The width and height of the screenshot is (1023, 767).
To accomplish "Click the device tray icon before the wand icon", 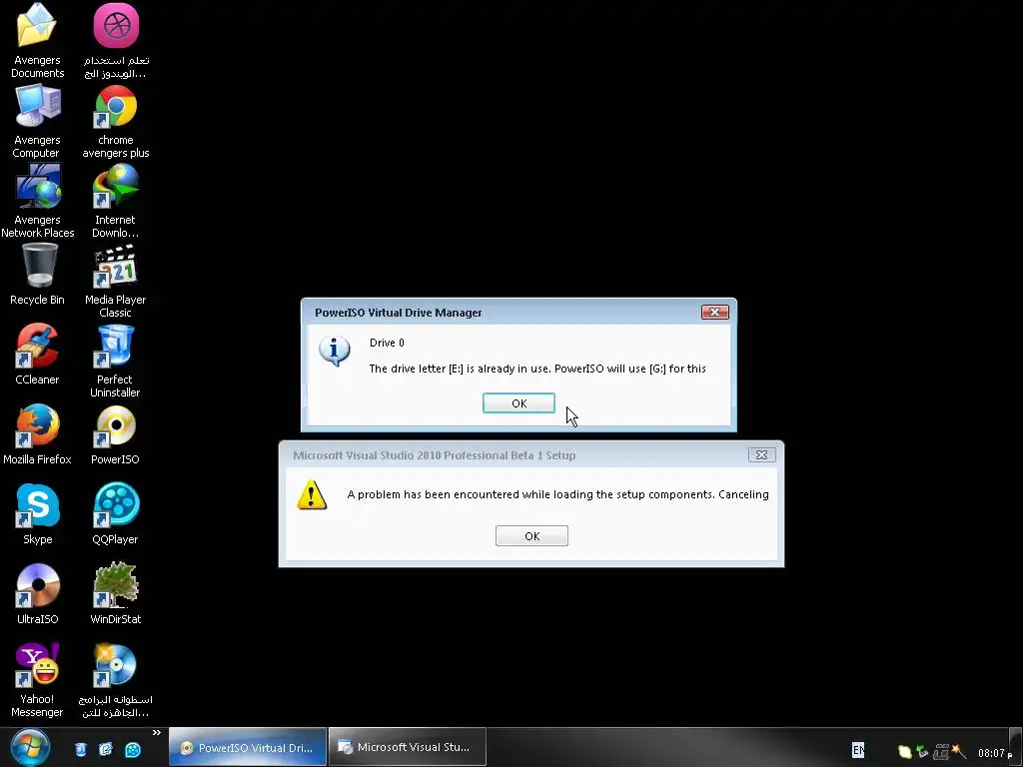I will pos(941,752).
